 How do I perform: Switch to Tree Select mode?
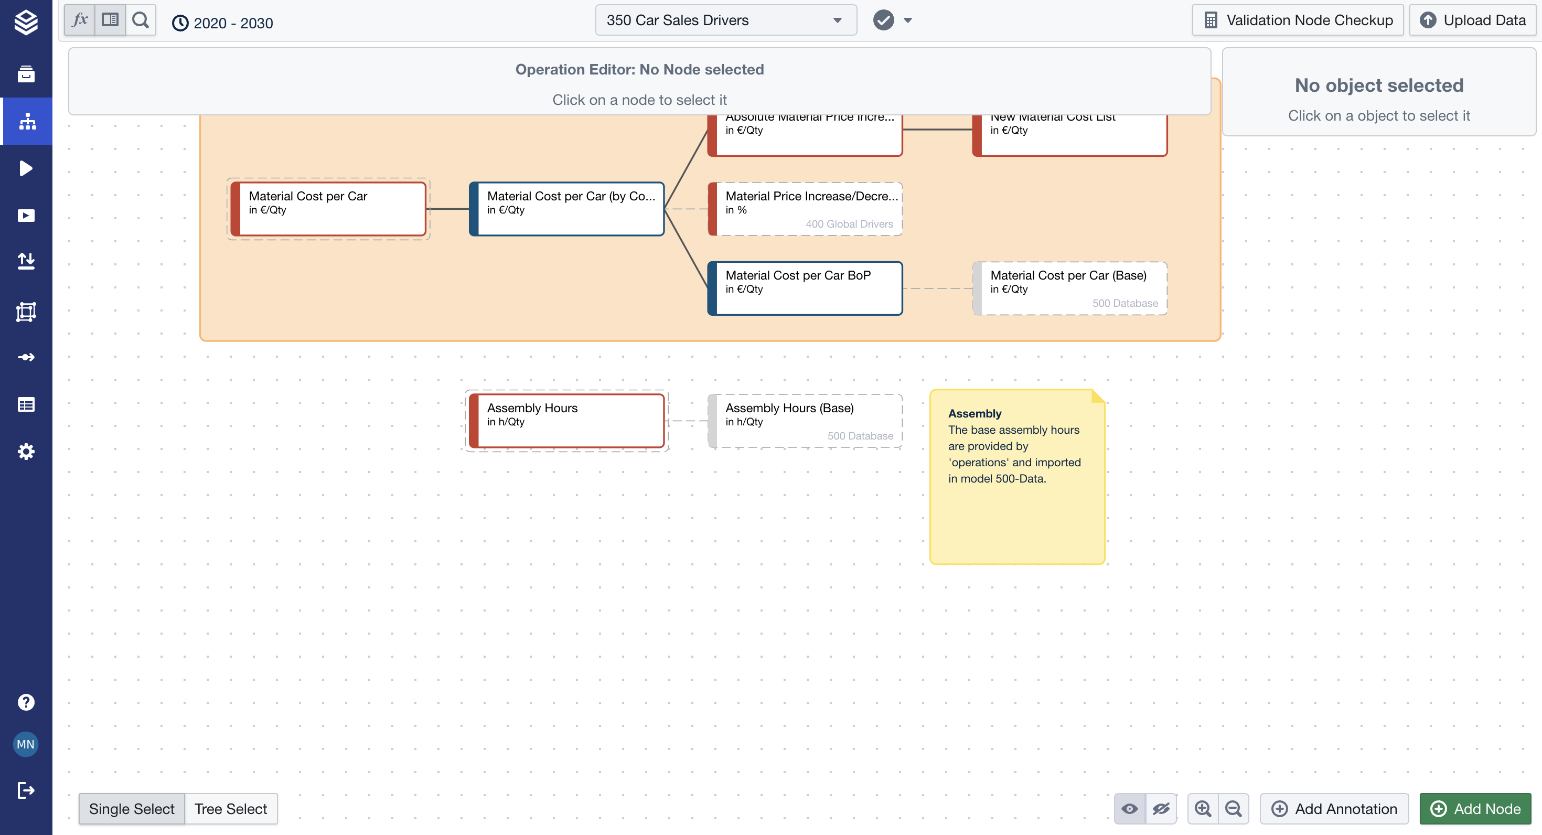pos(230,809)
